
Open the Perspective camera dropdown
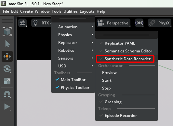click(113, 23)
